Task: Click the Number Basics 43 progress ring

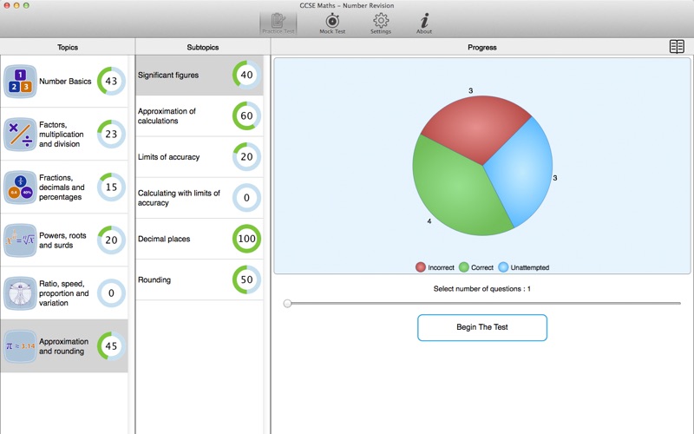Action: pyautogui.click(x=111, y=81)
